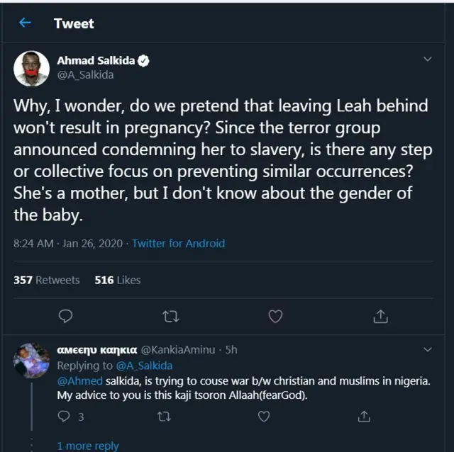Reply to KankiaAminu's comment
Screen dimensions: 454x452
(65, 417)
